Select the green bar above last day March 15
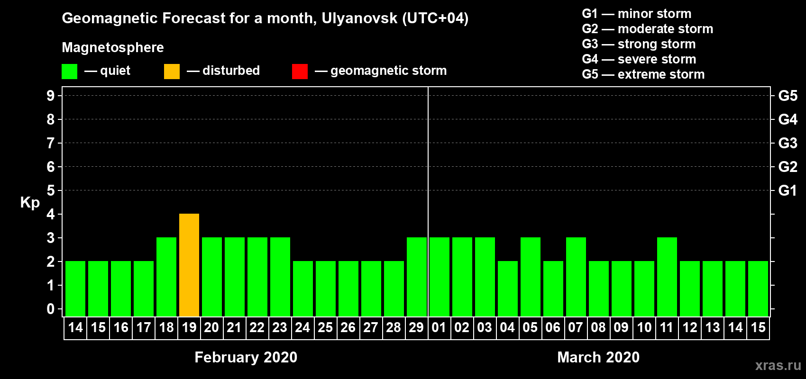Image resolution: width=806 pixels, height=379 pixels. coord(758,289)
